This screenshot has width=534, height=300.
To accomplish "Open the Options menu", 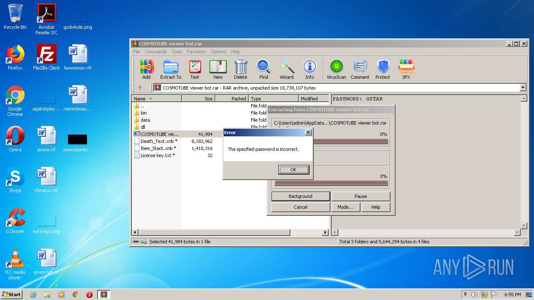I will pos(219,52).
